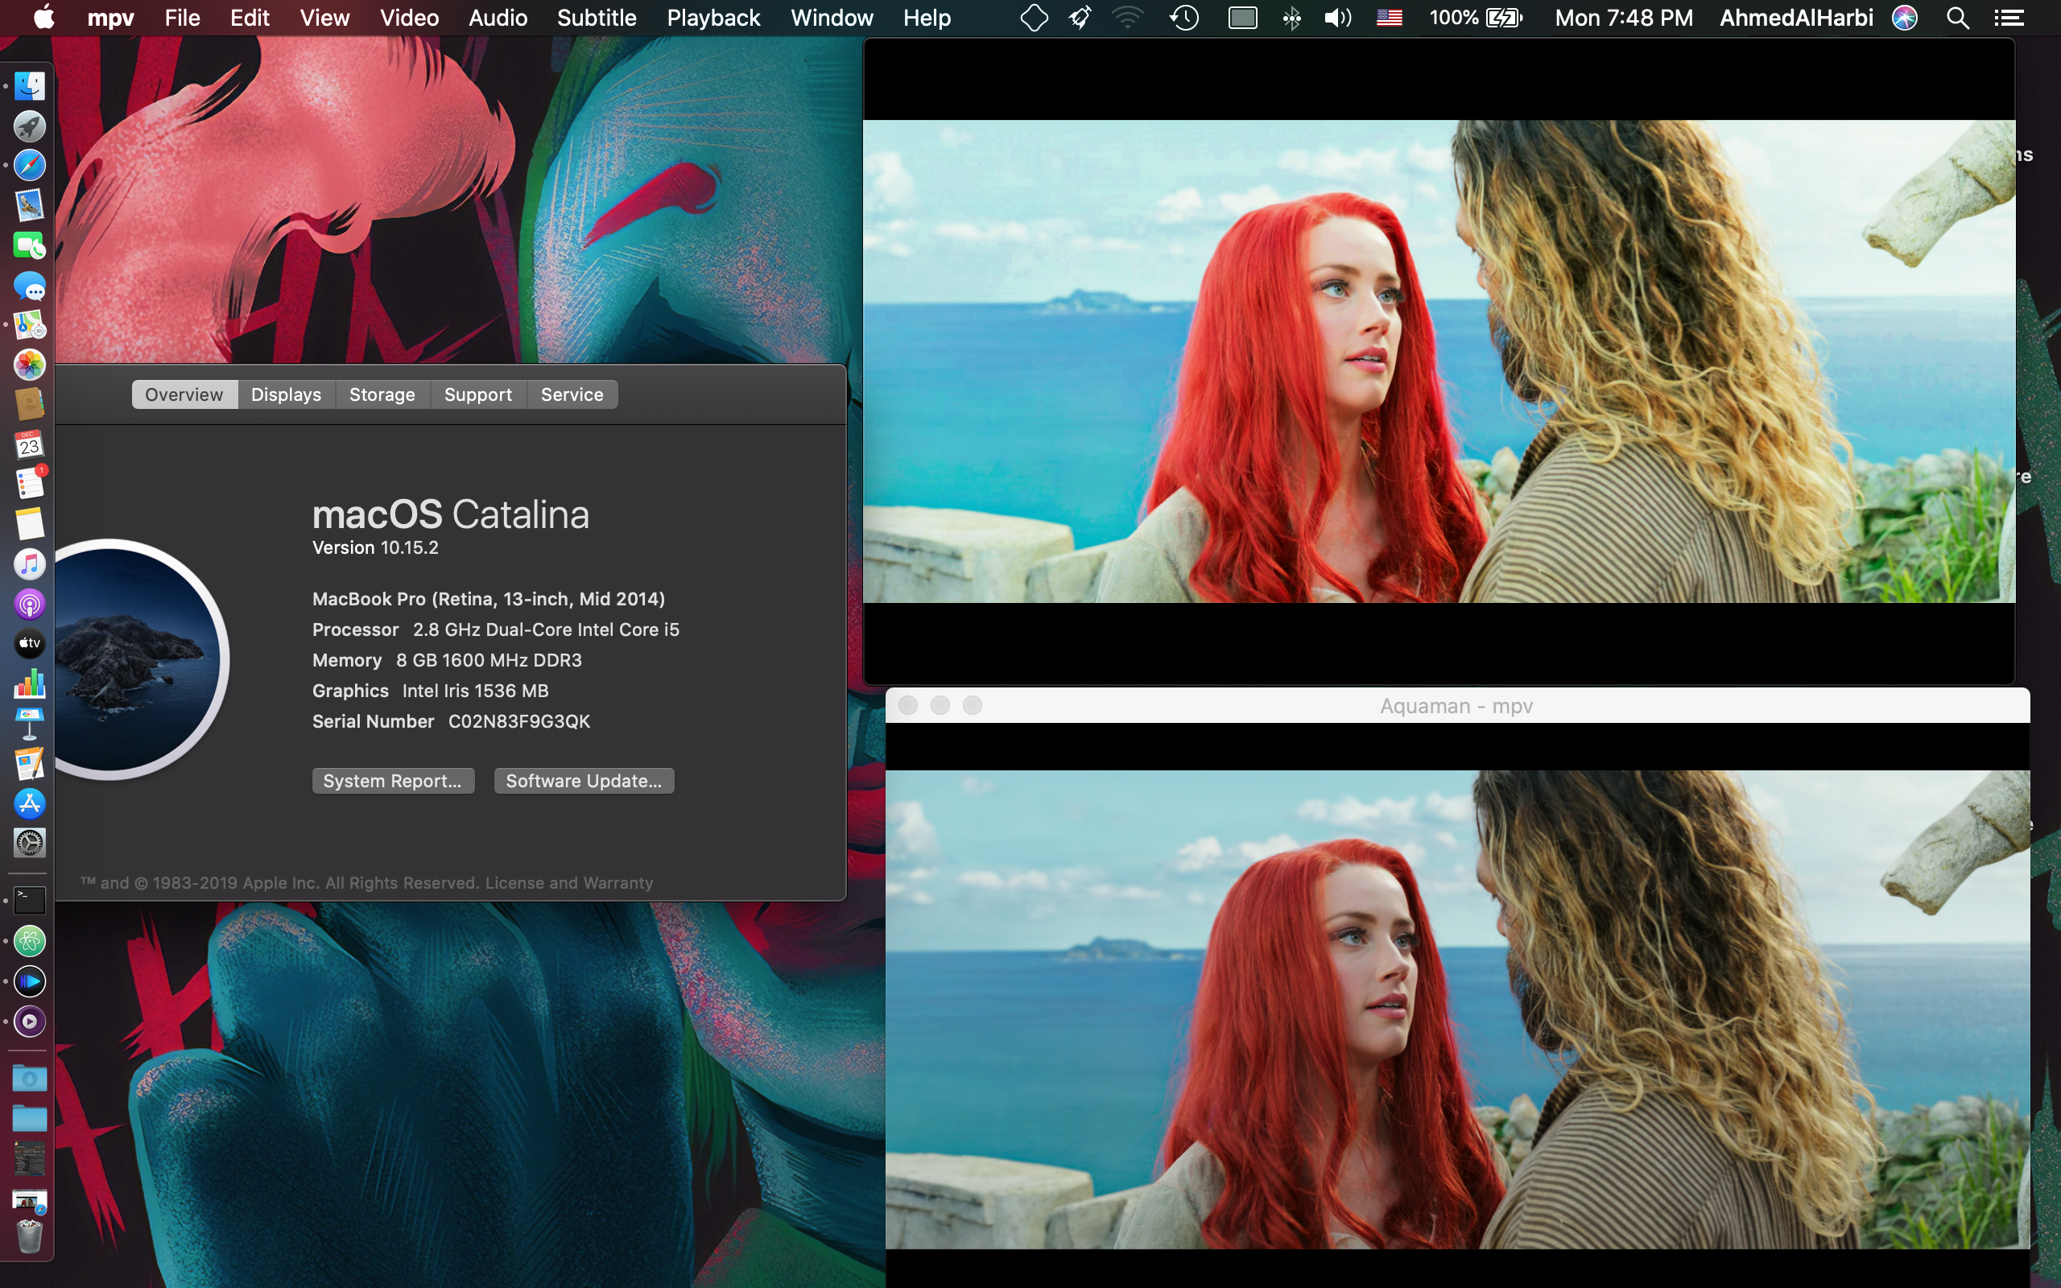Open License and Warranty details
This screenshot has height=1288, width=2061.
[x=568, y=882]
